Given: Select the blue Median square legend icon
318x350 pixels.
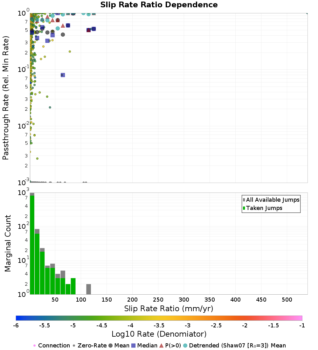Looking at the screenshot, I should click(x=134, y=346).
